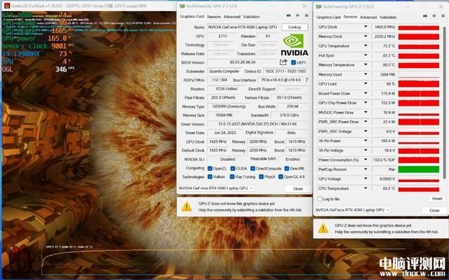Switch to Advanced tab in right GPU-Z window
Screen dimensions: 449x280
pos(368,17)
